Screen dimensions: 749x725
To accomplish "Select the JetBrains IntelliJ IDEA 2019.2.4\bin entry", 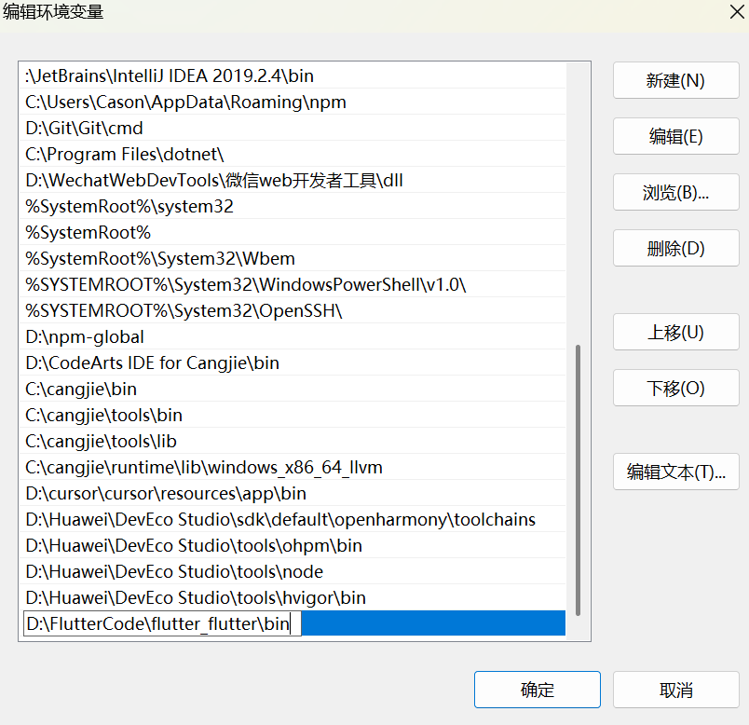I will 293,75.
